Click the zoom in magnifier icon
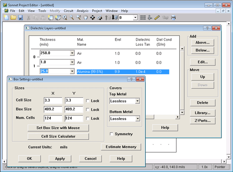 [x=65, y=18]
